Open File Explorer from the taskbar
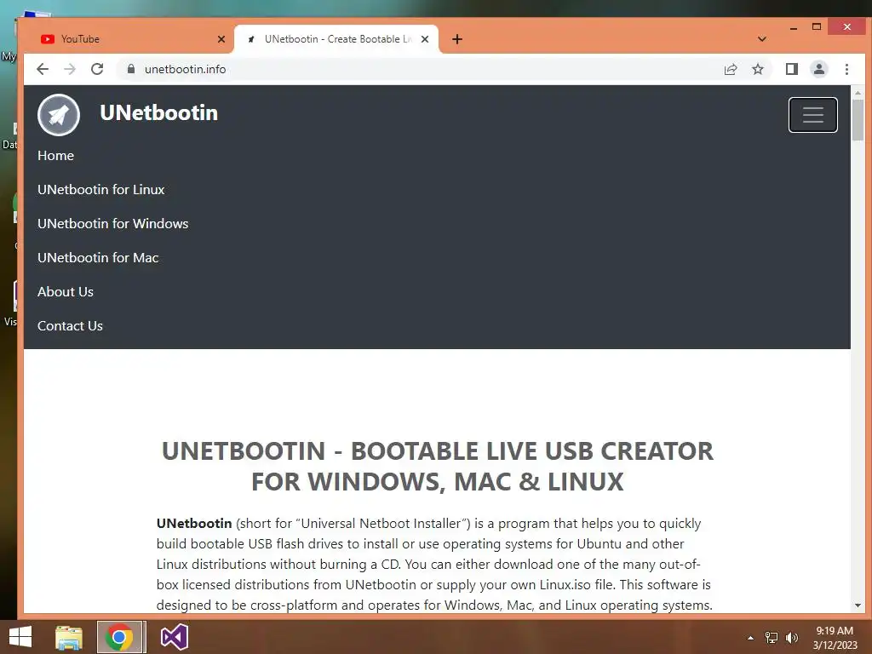The image size is (872, 654). tap(68, 637)
